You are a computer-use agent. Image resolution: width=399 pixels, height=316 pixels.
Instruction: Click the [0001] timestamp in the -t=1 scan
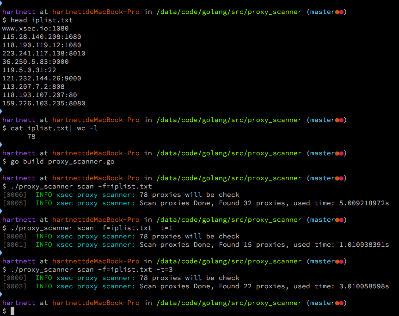[x=14, y=244]
